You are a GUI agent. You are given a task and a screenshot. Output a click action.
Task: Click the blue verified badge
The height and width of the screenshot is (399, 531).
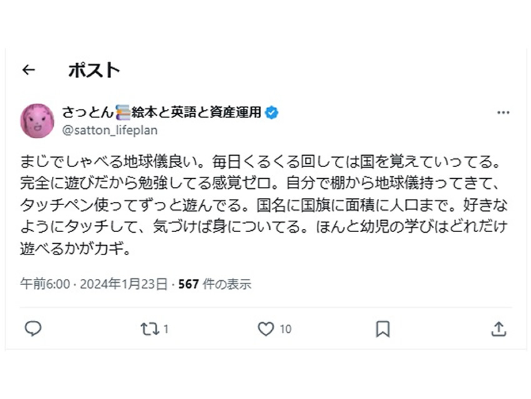[x=271, y=112]
